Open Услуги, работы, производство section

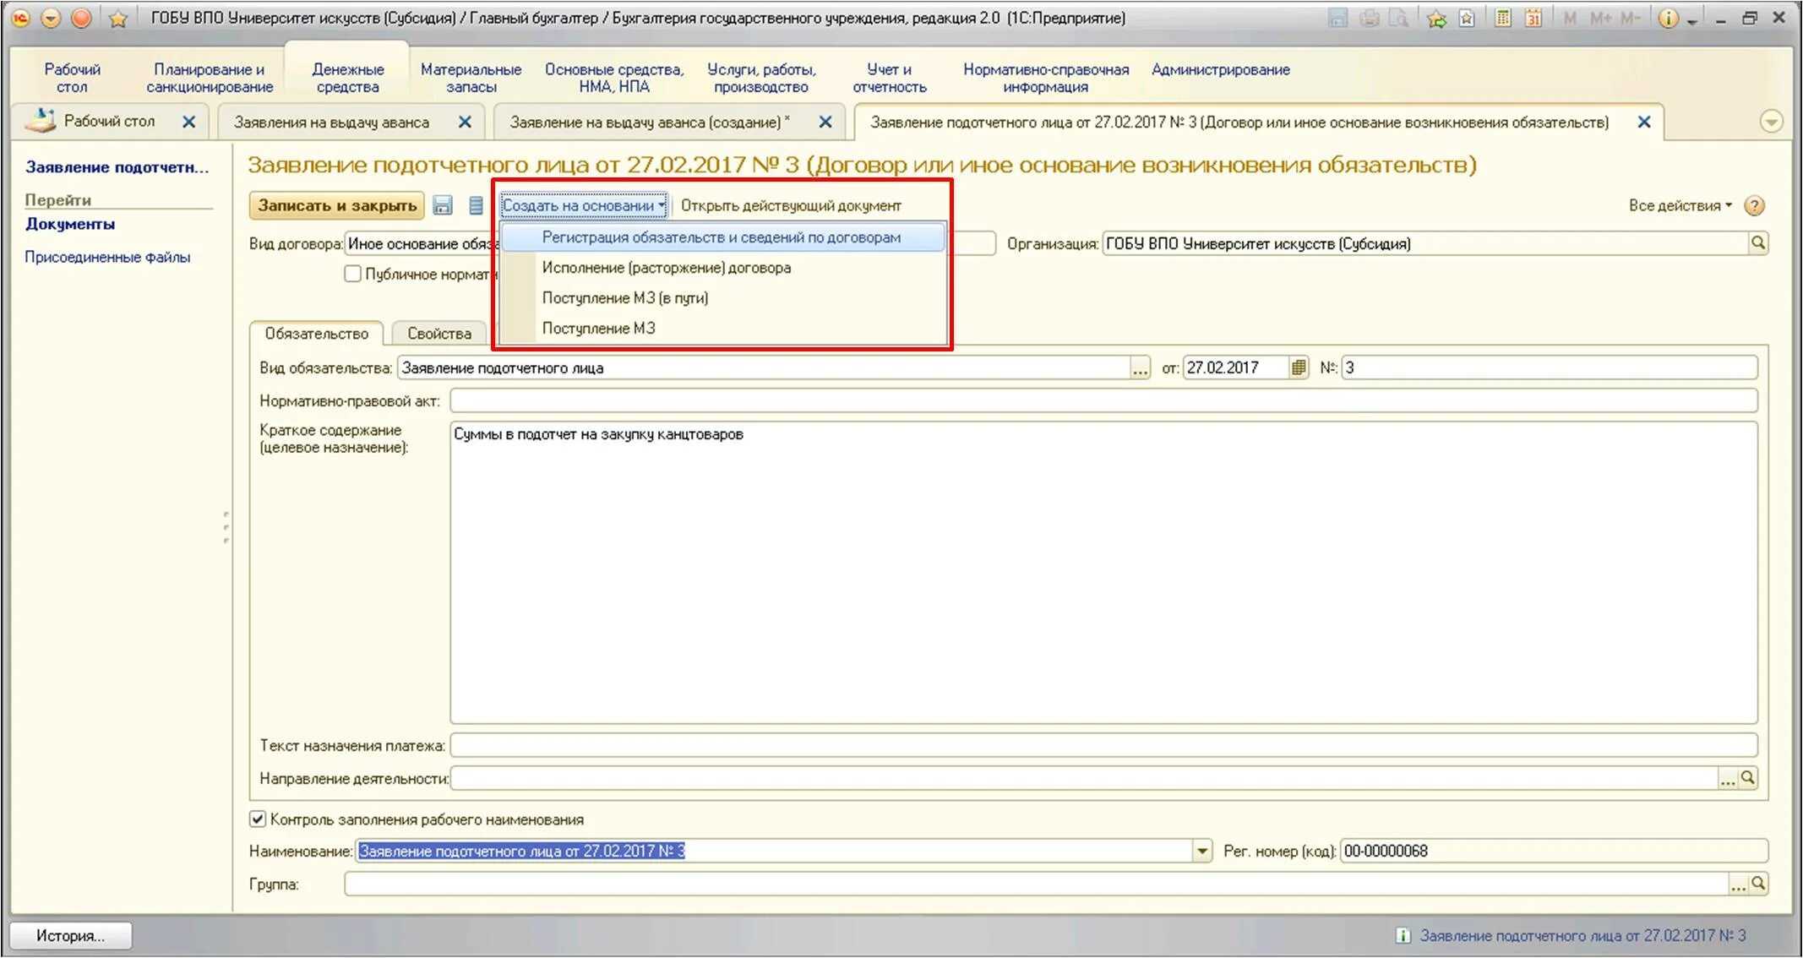pos(761,78)
